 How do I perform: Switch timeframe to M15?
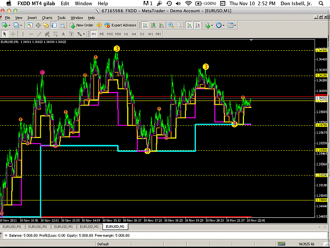point(110,34)
